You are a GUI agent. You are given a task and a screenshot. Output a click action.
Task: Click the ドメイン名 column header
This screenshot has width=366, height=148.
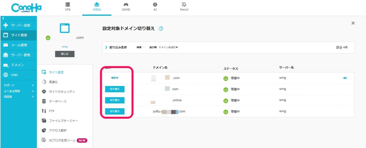(160, 68)
